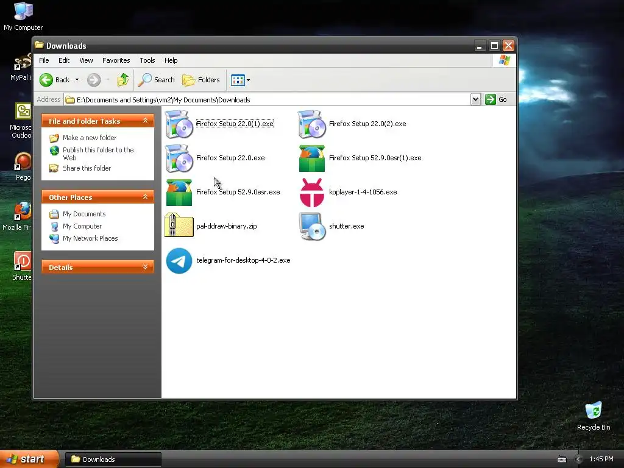
Task: Click the Views toolbar icon
Action: [x=238, y=80]
